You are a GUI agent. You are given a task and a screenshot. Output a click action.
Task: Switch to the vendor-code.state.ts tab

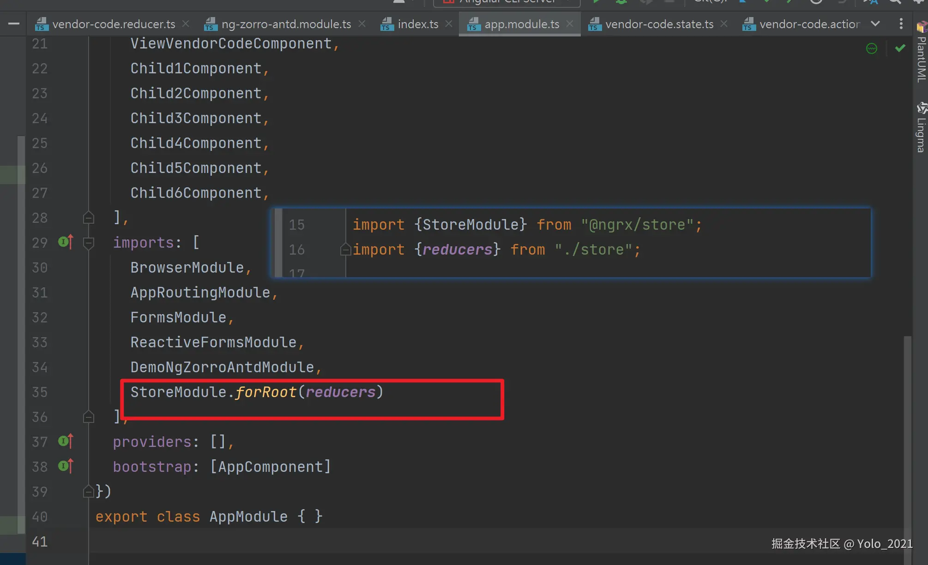(x=659, y=24)
